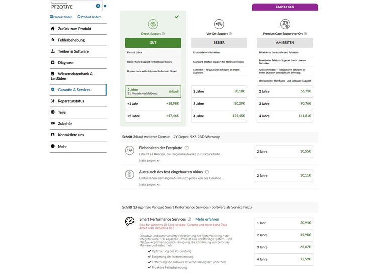The height and width of the screenshot is (278, 371).
Task: Click the Vor-Ort-Support truck icon
Action: [219, 24]
